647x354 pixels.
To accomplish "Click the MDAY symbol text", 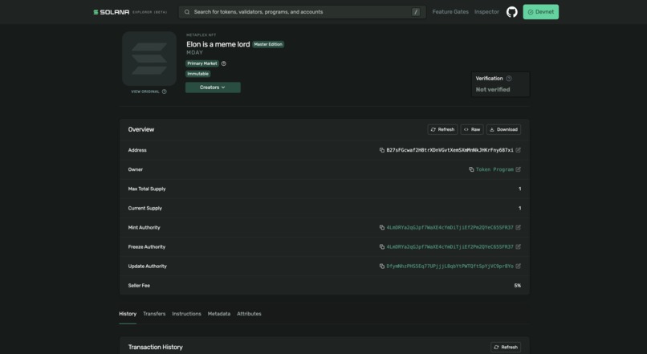I will pos(194,53).
